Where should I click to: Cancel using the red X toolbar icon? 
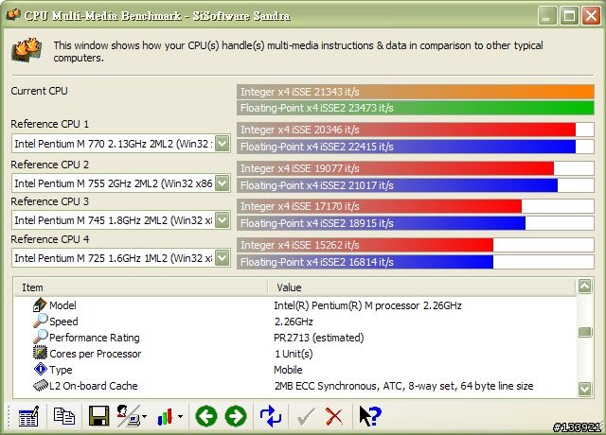334,417
